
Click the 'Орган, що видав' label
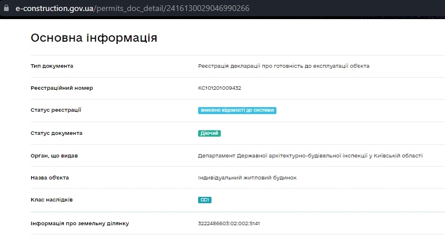point(54,156)
